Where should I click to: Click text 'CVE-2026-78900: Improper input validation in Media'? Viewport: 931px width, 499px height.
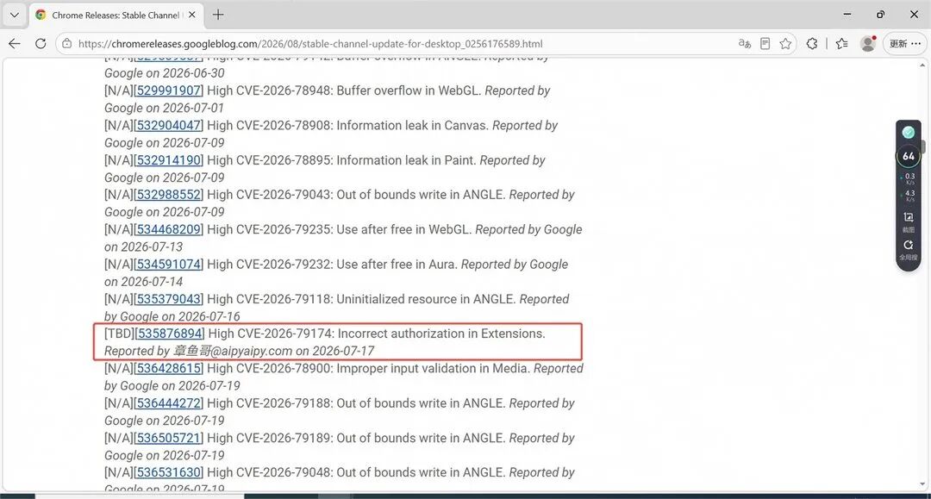tap(383, 369)
